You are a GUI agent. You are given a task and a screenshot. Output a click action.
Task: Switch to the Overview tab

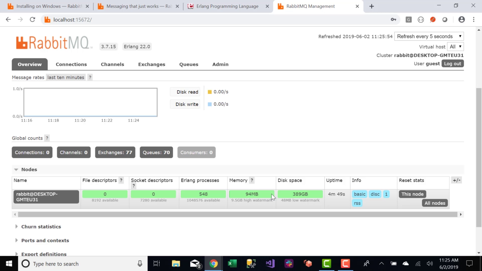tap(30, 64)
